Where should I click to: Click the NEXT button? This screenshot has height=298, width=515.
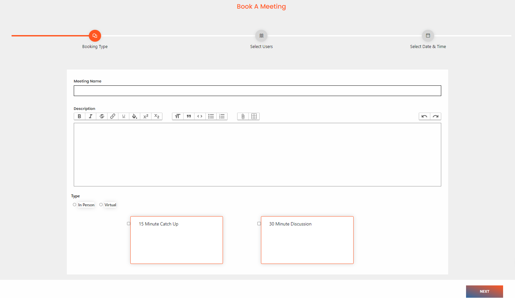[485, 291]
